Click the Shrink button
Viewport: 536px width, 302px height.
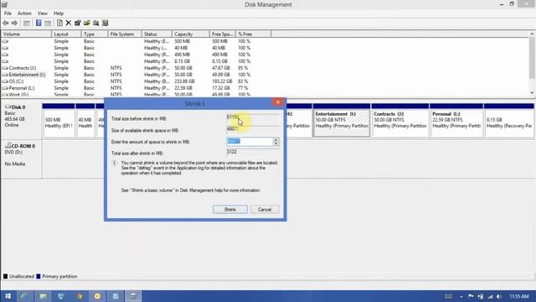click(x=230, y=210)
